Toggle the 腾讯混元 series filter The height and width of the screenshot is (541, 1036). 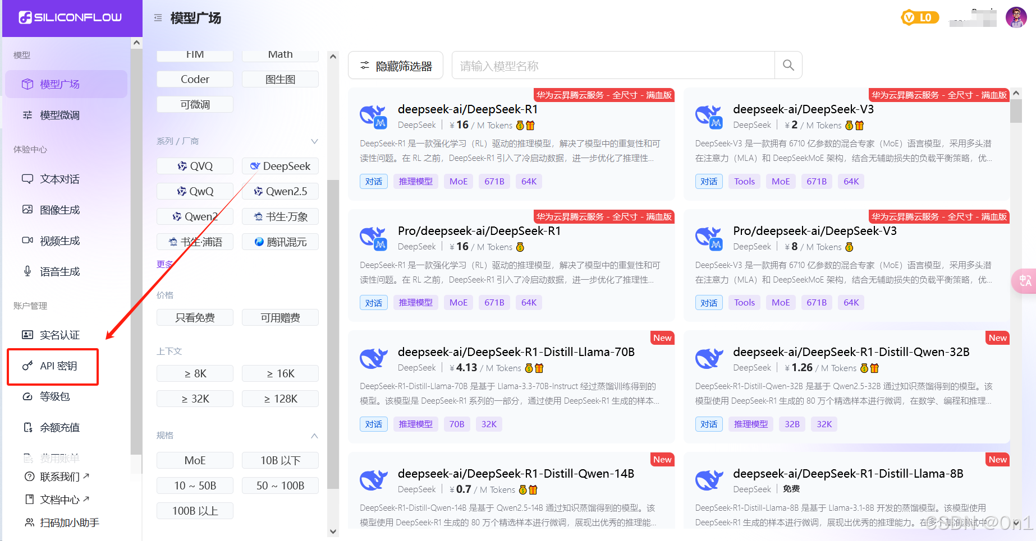(280, 242)
